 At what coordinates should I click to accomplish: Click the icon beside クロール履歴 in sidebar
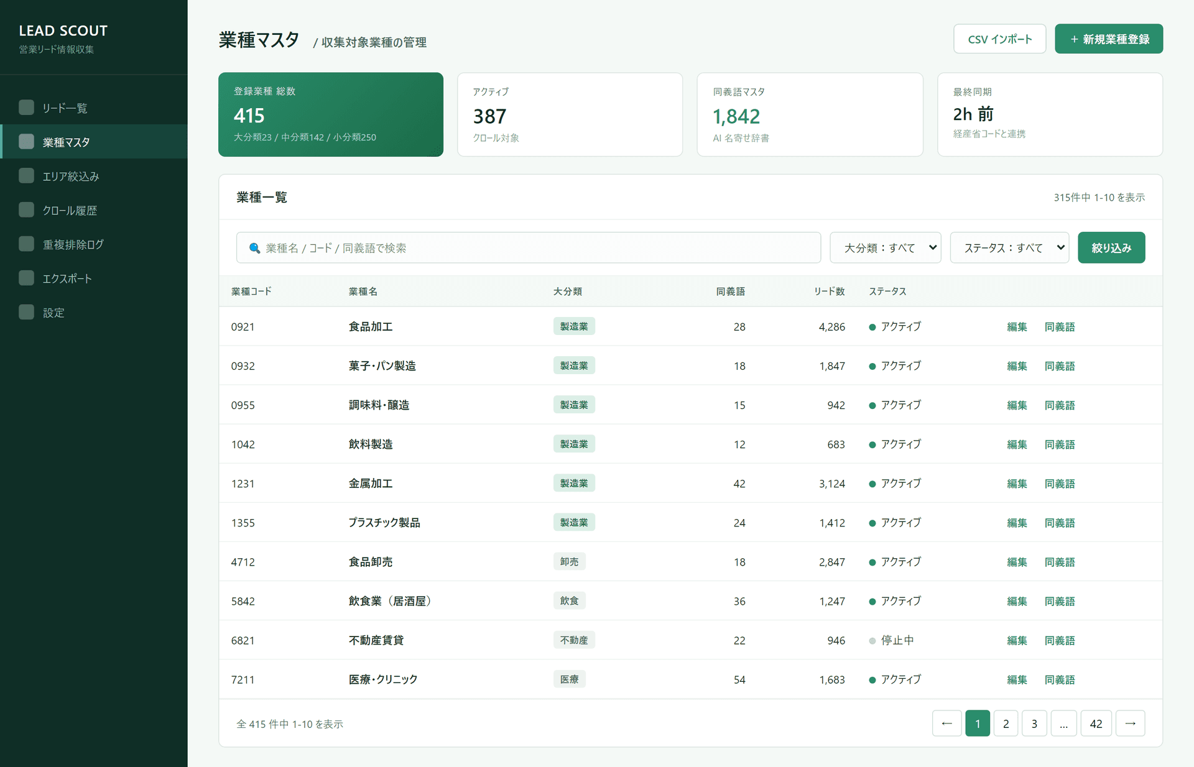coord(26,210)
